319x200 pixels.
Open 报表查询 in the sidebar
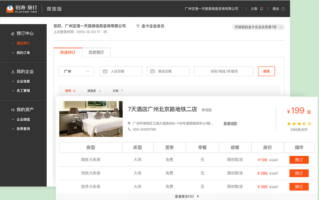tap(23, 129)
